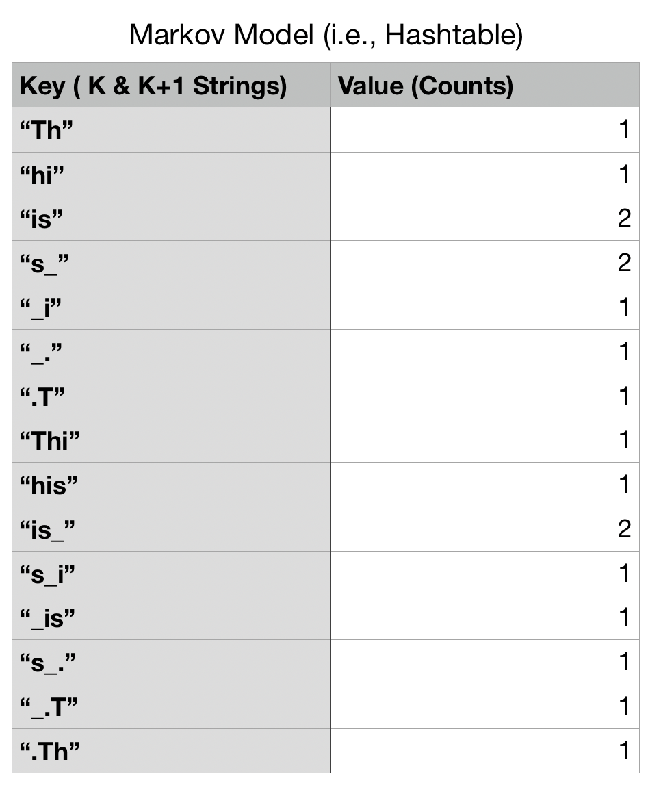Click the count value beside ".T"
Screen dimensions: 661x794
(x=623, y=396)
